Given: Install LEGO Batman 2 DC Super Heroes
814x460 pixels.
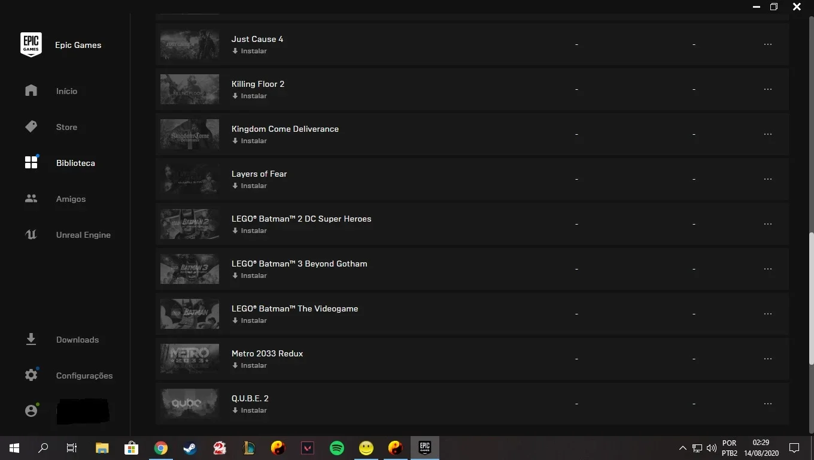Looking at the screenshot, I should (x=250, y=231).
